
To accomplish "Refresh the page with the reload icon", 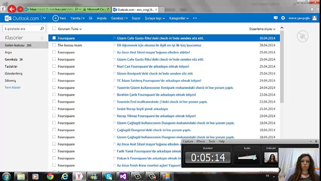I will (108, 9).
